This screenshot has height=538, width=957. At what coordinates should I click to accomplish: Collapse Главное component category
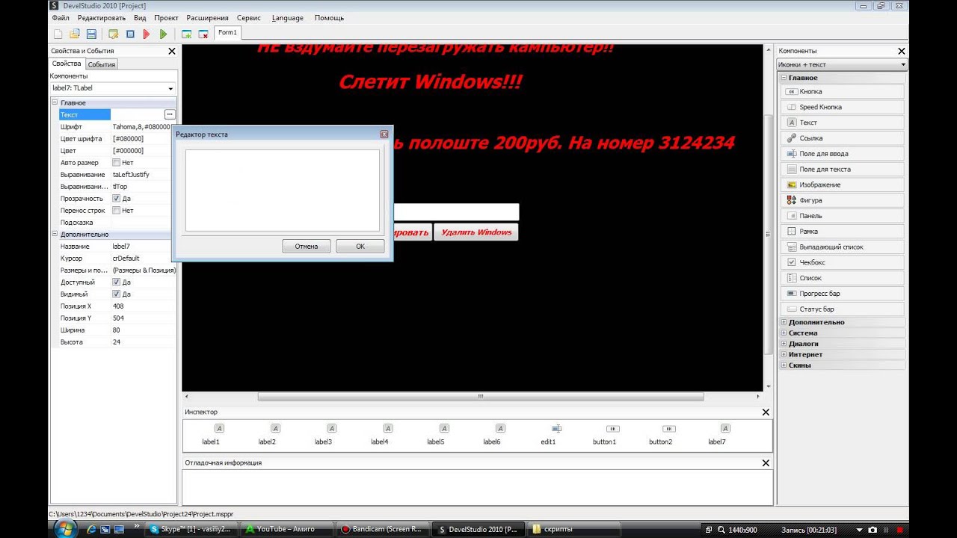click(784, 78)
